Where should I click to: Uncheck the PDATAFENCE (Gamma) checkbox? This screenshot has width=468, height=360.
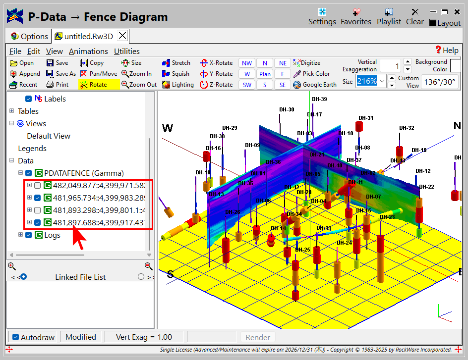tap(29, 173)
